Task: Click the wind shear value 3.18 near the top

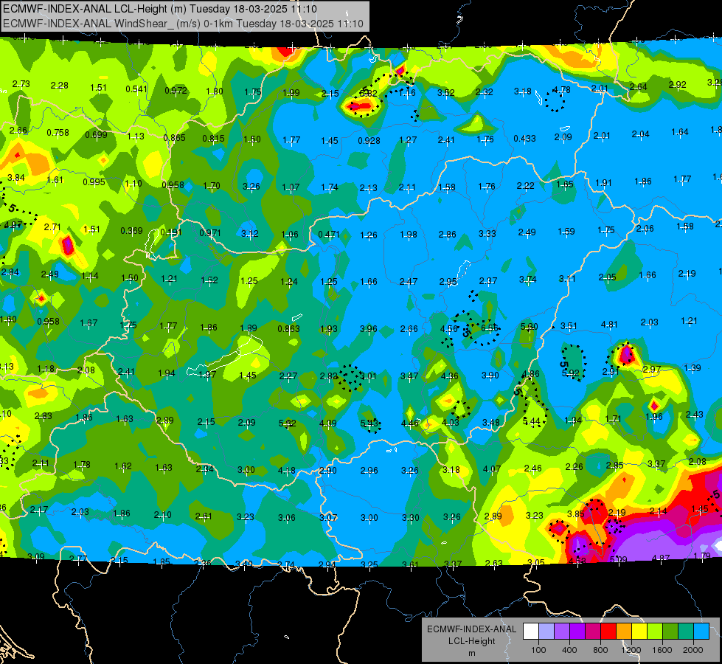Action: tap(523, 91)
